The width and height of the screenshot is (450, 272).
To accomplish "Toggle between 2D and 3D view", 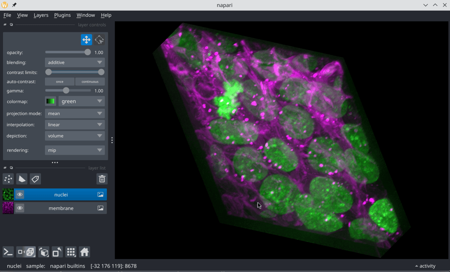I will (26, 252).
